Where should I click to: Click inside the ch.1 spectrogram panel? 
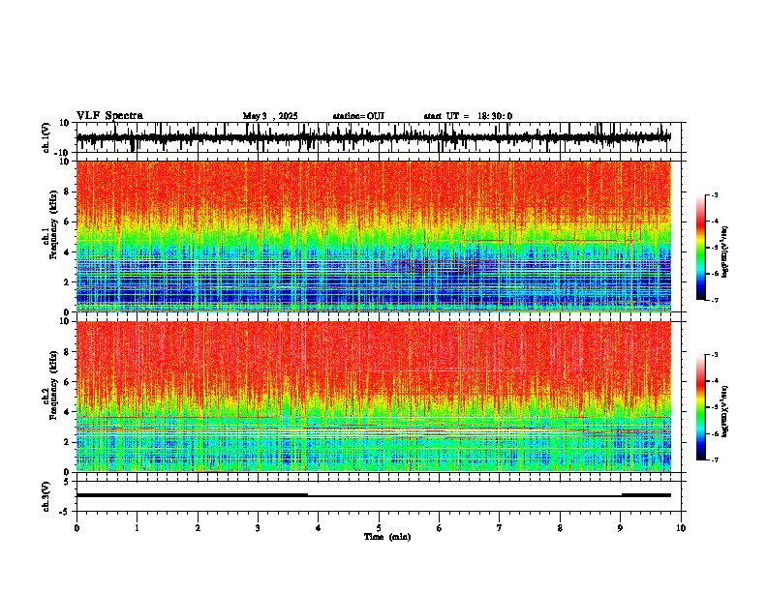click(x=373, y=236)
